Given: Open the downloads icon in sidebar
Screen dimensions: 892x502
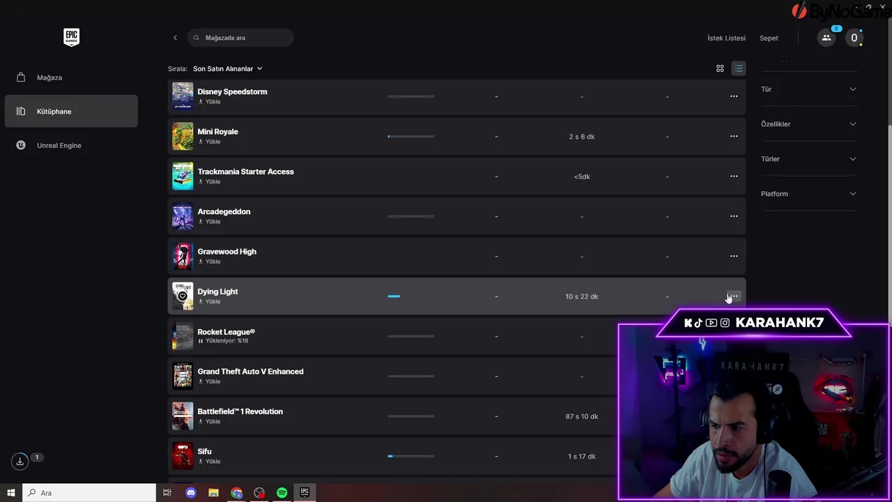Looking at the screenshot, I should point(20,461).
